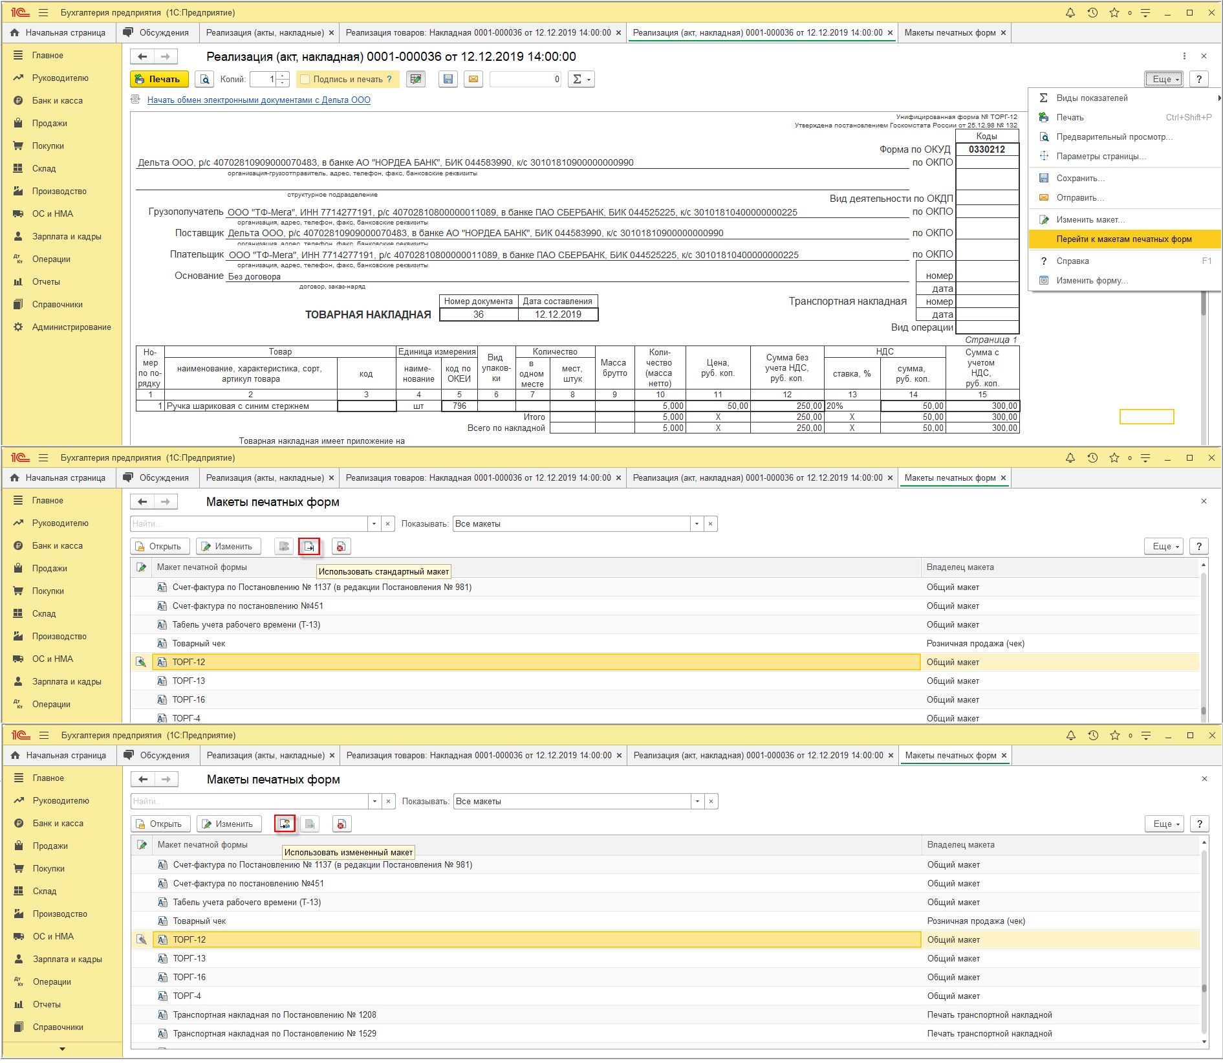Clear Показывать filter in middle window
Viewport: 1223px width, 1063px height.
click(710, 523)
